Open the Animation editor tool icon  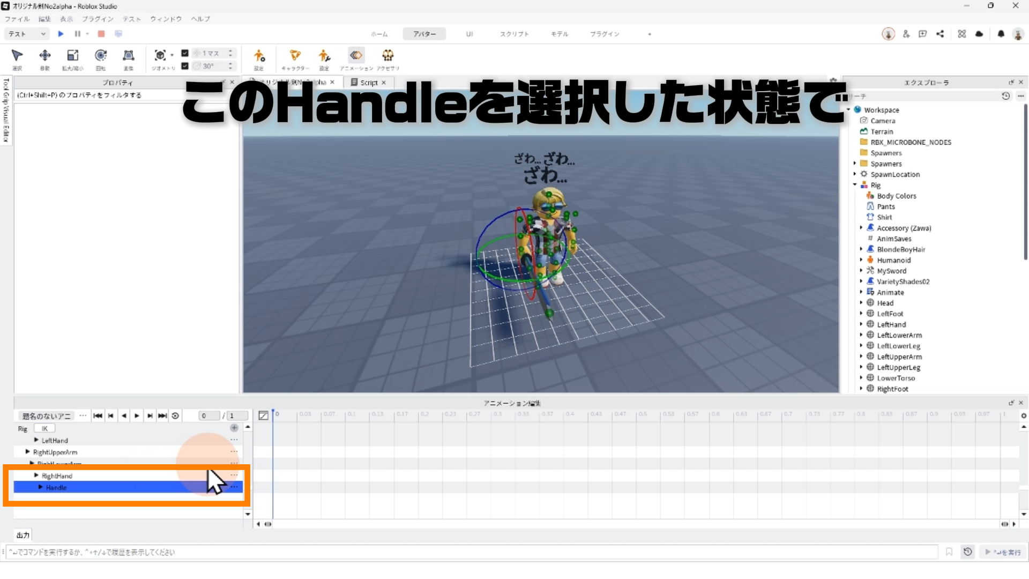(x=356, y=56)
